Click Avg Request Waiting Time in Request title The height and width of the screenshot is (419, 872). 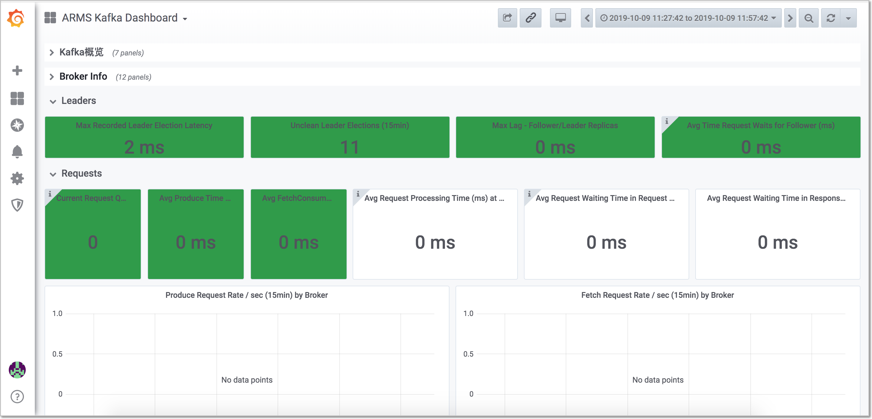coord(605,198)
